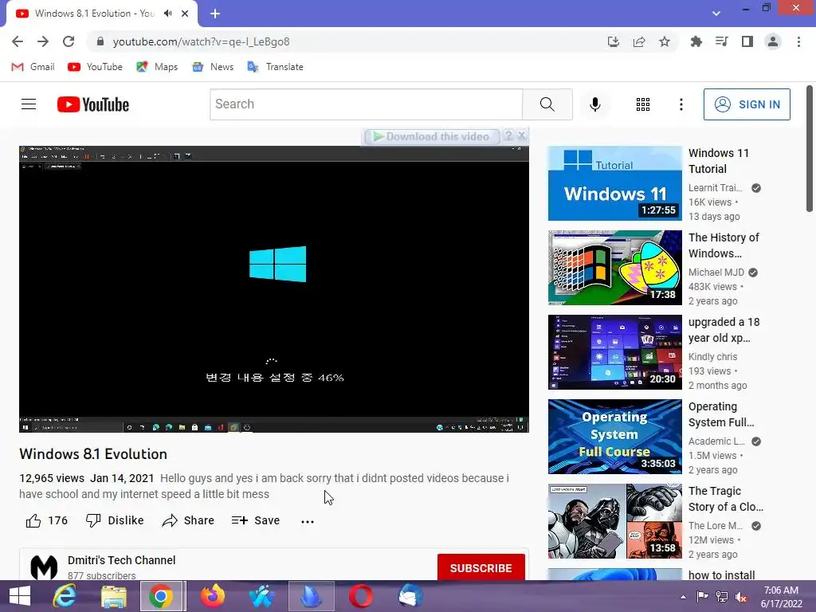The height and width of the screenshot is (612, 816).
Task: Click the lock icon in the address bar
Action: 100,41
